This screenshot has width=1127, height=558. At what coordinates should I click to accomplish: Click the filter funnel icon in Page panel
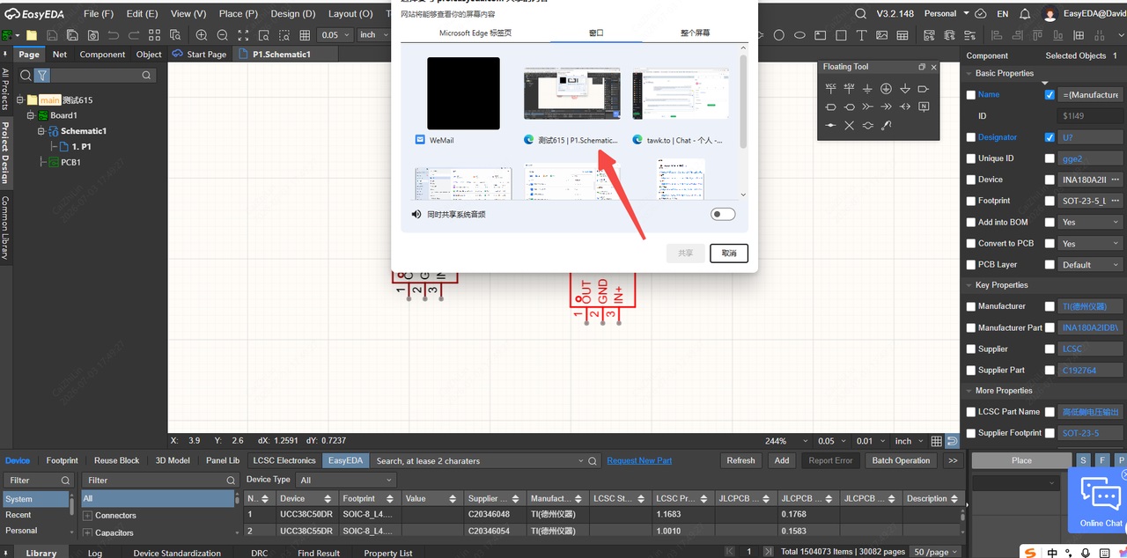41,76
